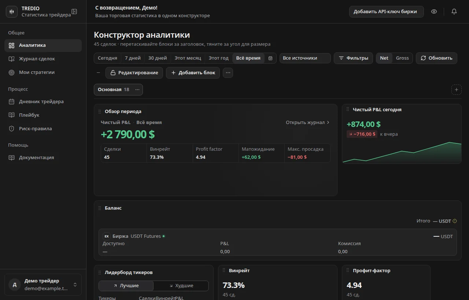The image size is (469, 300).
Task: Click the Чистый P&L сегодня drag handle
Action: point(348,109)
